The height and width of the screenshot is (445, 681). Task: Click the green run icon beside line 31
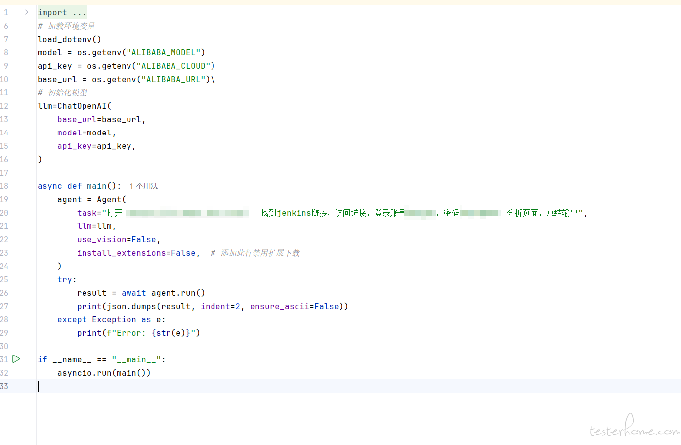pos(16,359)
